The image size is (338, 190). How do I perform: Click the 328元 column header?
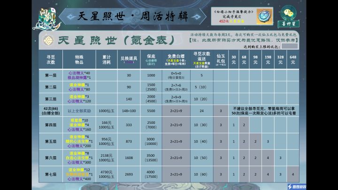(280, 60)
